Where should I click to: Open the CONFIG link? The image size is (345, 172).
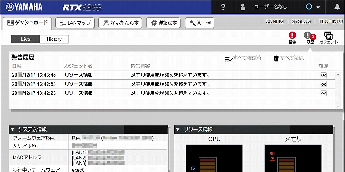tap(275, 21)
